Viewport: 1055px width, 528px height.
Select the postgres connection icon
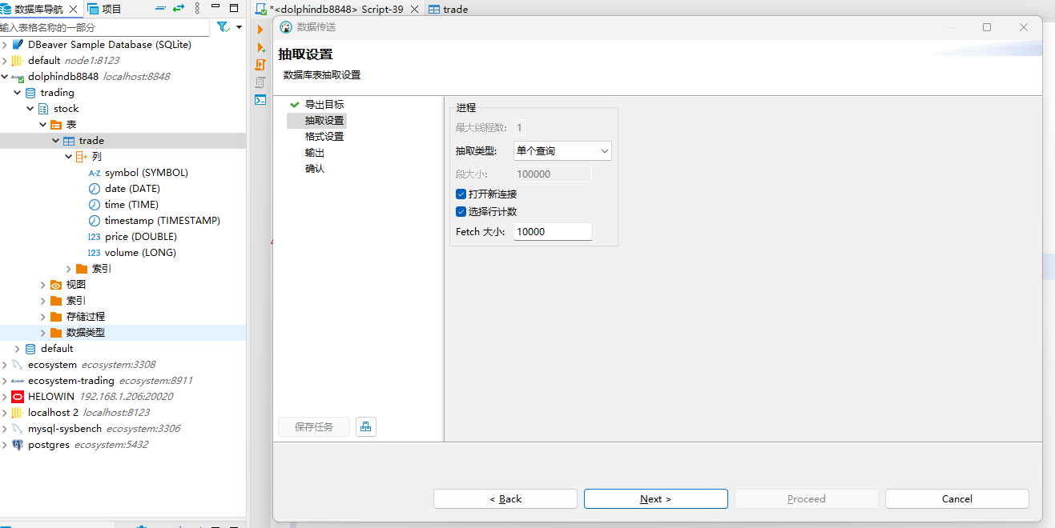[x=18, y=445]
